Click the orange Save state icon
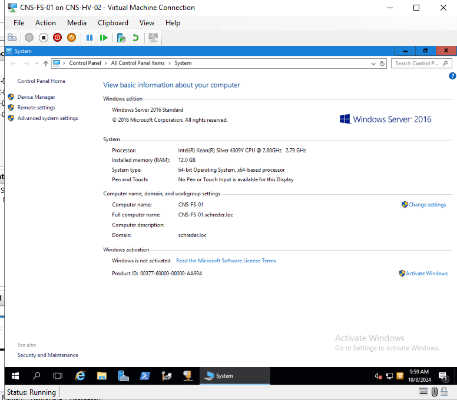Image resolution: width=457 pixels, height=400 pixels. click(x=71, y=38)
